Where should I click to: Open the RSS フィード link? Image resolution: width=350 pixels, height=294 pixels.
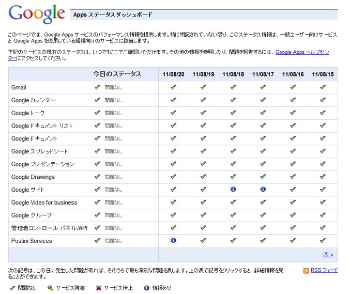point(324,270)
